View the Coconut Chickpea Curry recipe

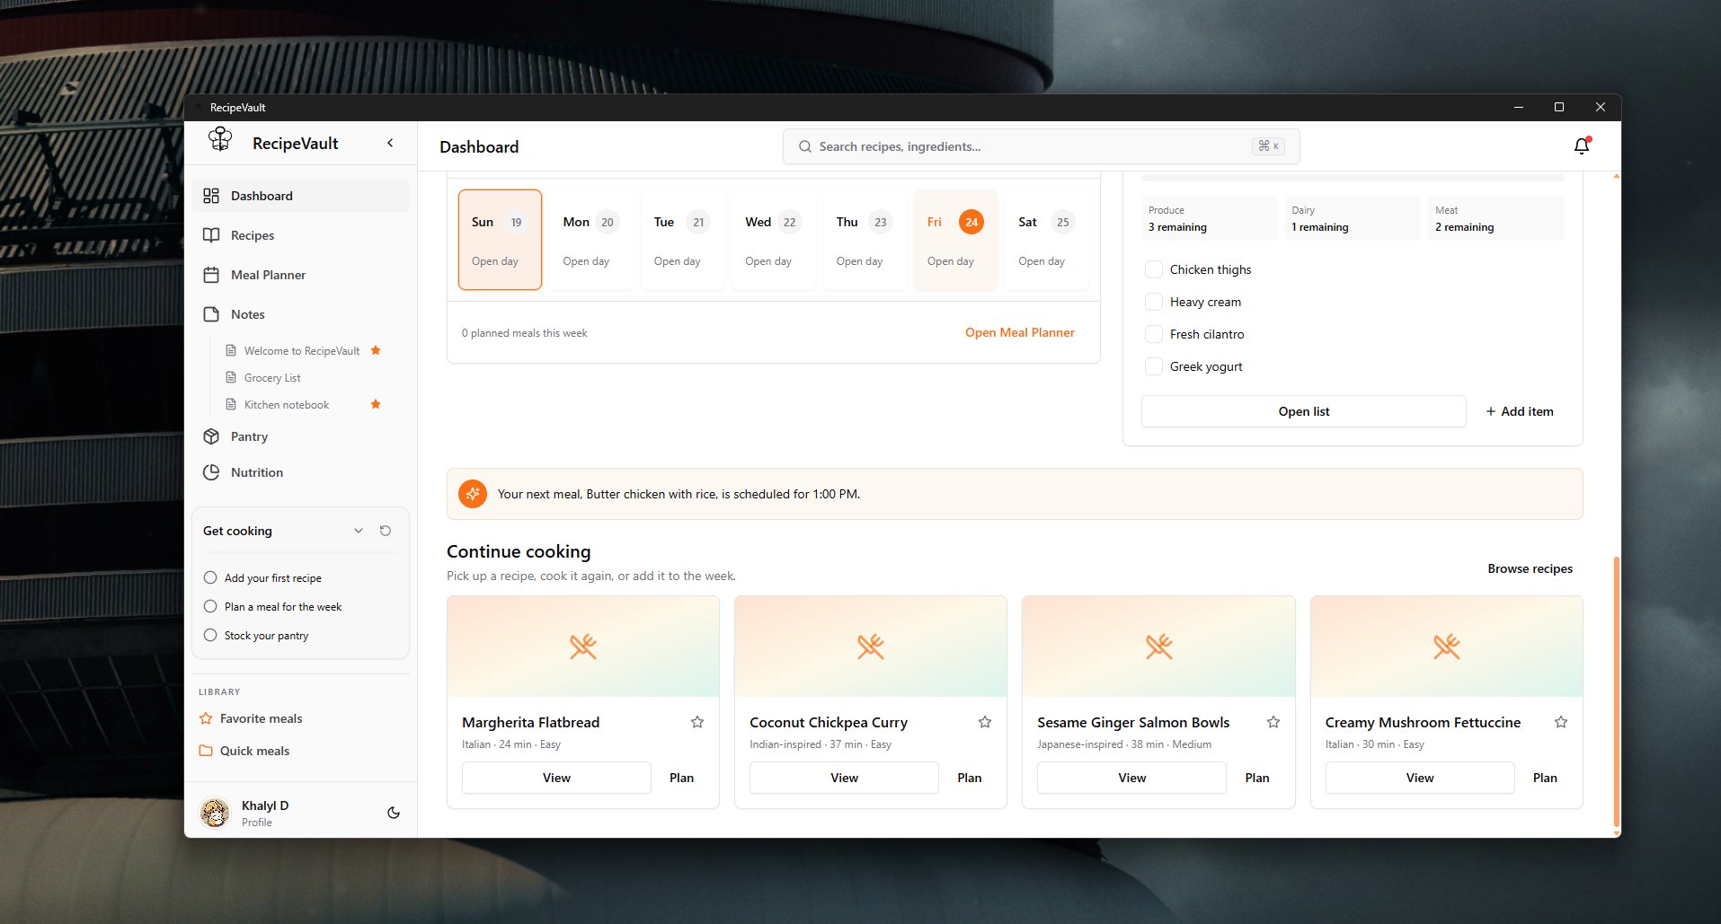(844, 778)
